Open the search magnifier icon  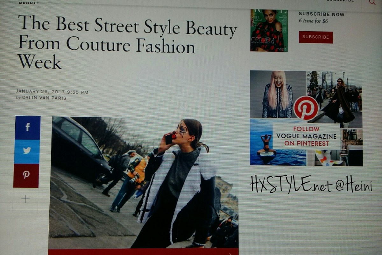[x=372, y=2]
